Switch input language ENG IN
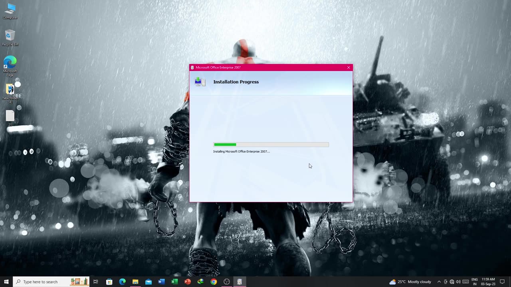 475,282
